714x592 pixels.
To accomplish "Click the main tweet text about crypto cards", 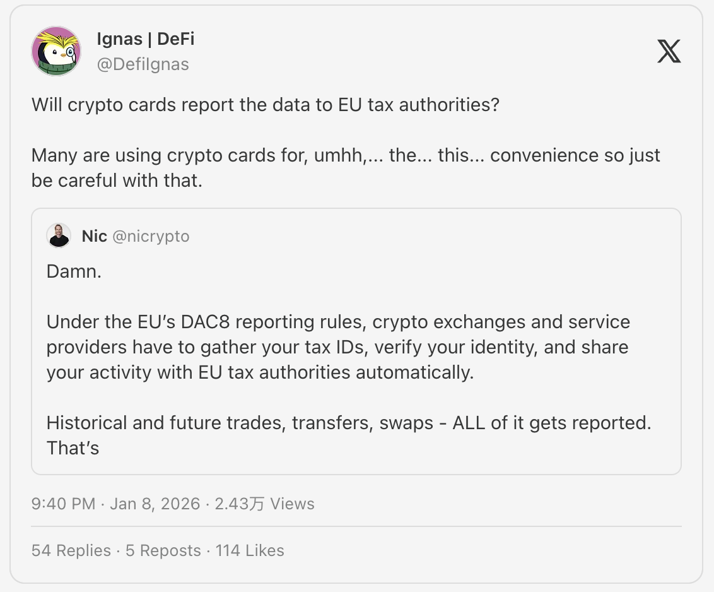I will (346, 155).
